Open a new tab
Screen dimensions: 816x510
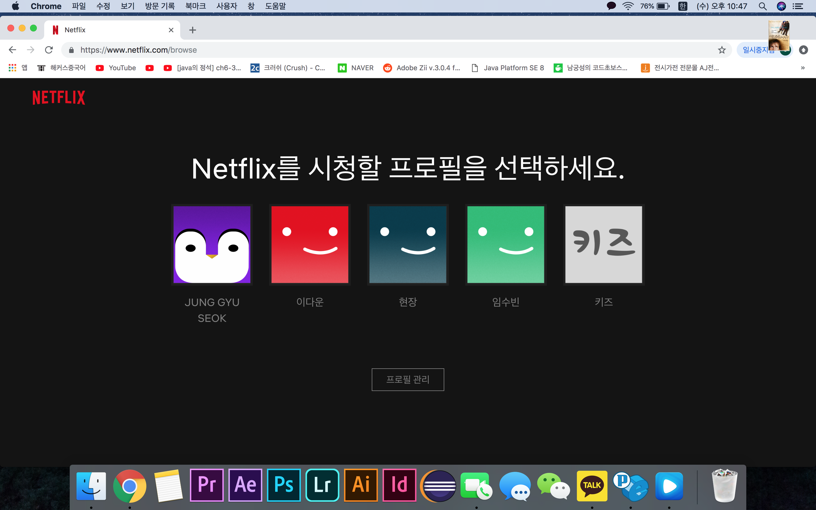193,30
